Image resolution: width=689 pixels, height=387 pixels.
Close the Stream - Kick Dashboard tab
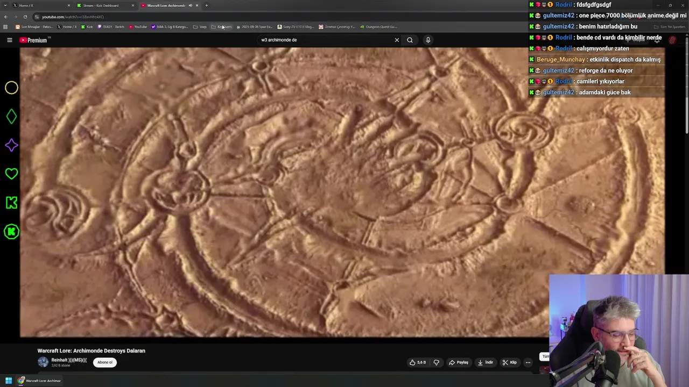(133, 5)
